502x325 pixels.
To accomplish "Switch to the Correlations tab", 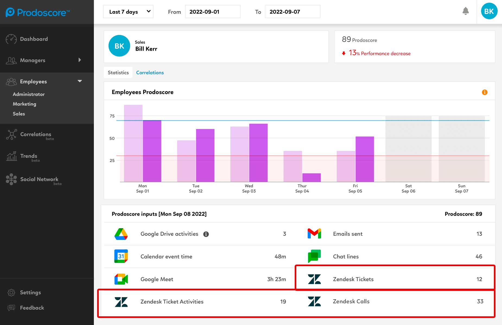I will (150, 73).
